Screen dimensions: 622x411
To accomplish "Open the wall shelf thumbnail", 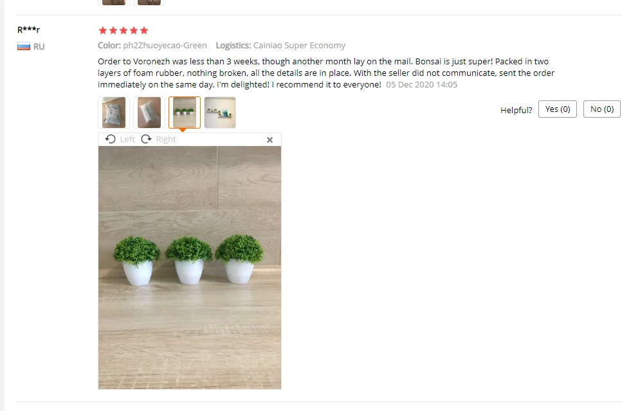I will point(220,113).
